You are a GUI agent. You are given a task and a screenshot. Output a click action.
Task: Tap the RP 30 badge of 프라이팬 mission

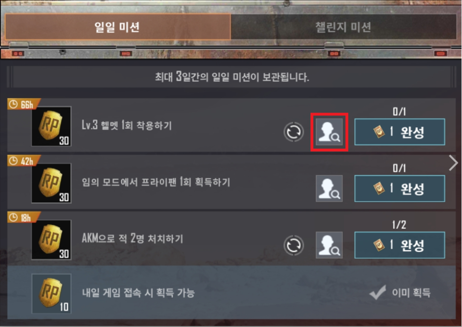point(51,183)
